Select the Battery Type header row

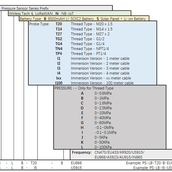(x=83, y=19)
